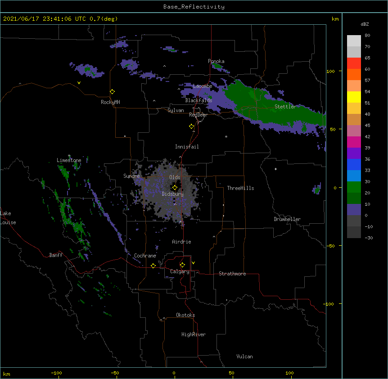
Task: Click the RockyMH label
Action: point(110,102)
